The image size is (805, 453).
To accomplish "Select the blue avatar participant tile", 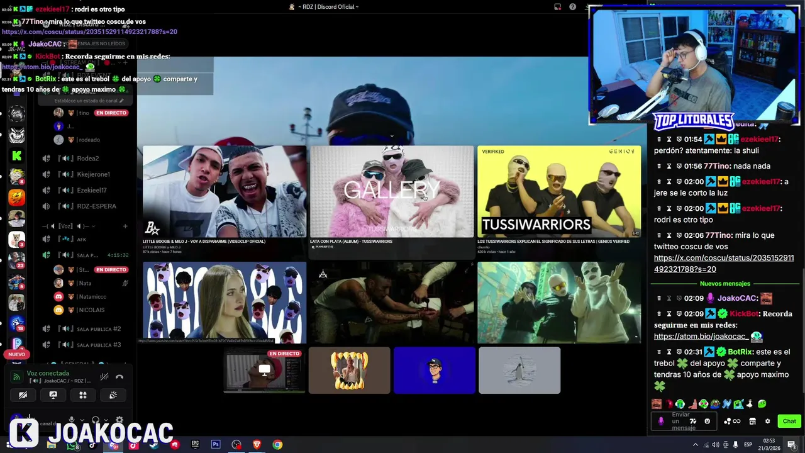I will (x=435, y=370).
